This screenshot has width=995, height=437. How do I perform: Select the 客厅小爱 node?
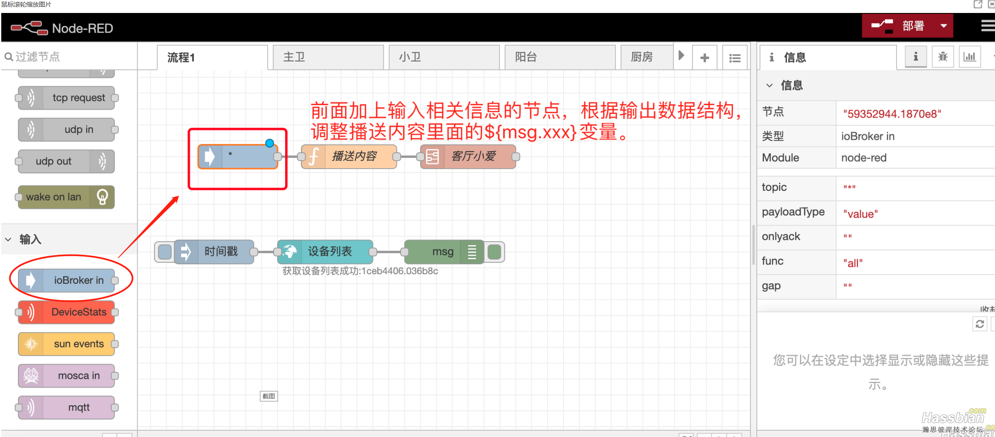(x=468, y=157)
